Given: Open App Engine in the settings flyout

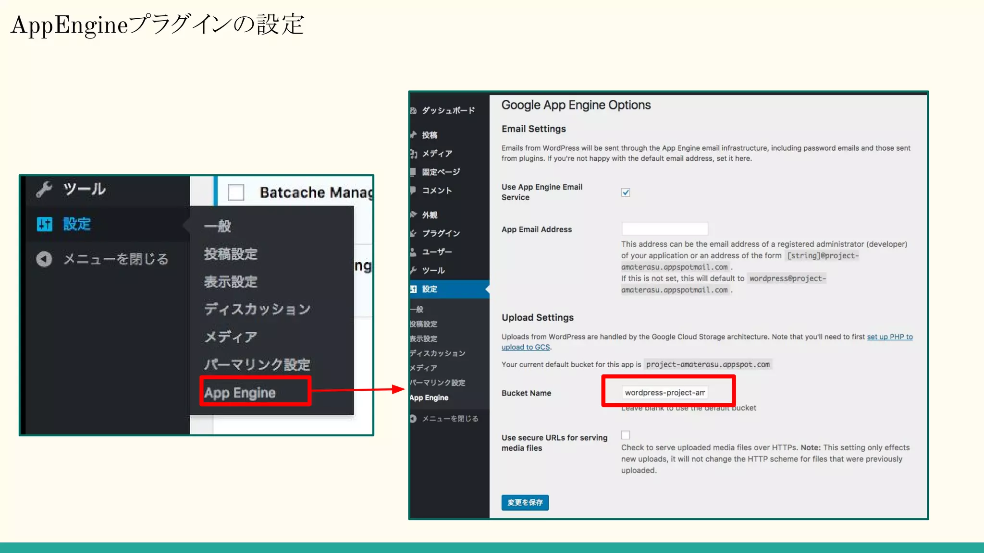Looking at the screenshot, I should click(x=240, y=393).
